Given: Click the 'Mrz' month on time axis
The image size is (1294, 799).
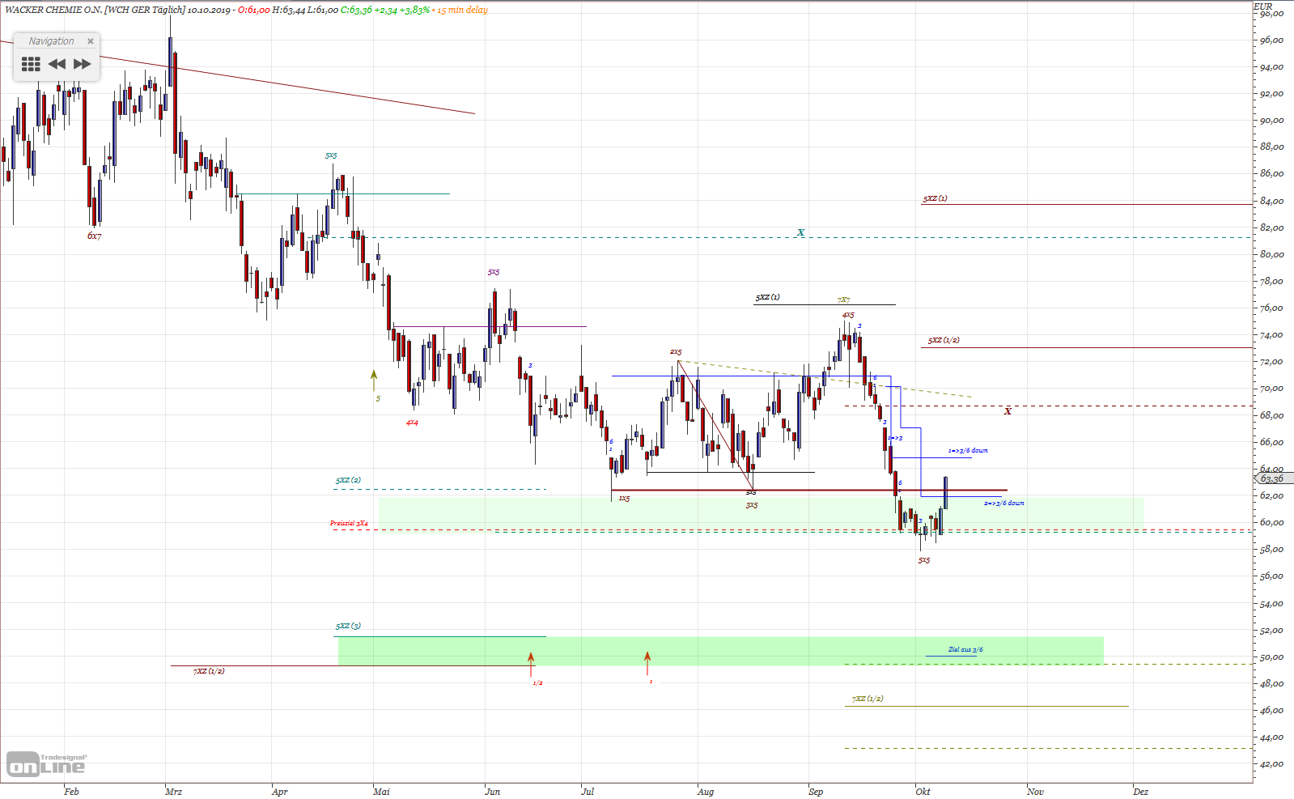Looking at the screenshot, I should (173, 792).
